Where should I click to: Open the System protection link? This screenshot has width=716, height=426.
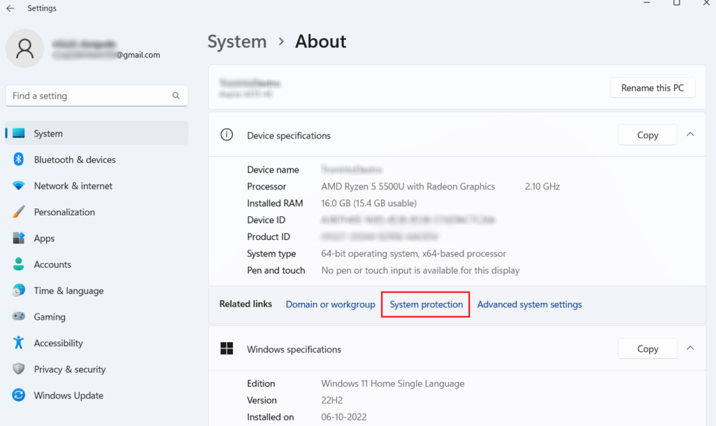tap(426, 304)
